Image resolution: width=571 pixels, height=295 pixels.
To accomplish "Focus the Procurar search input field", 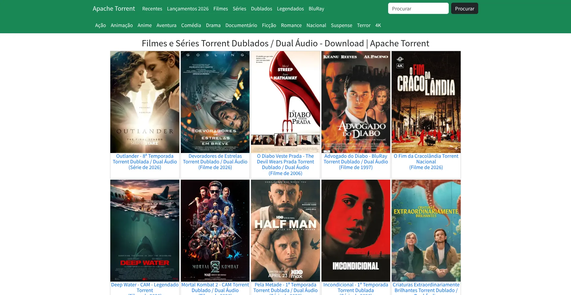I will 418,8.
